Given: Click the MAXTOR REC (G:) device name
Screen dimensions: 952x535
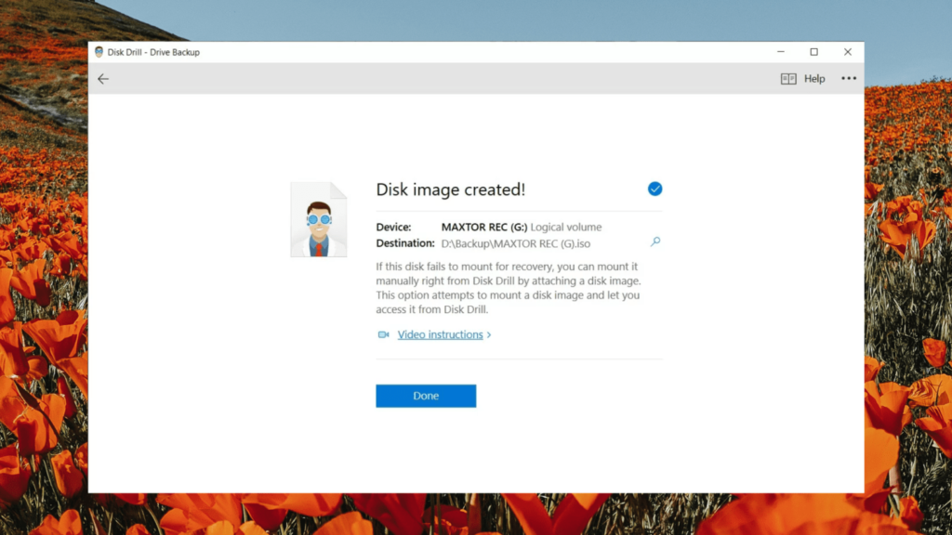Looking at the screenshot, I should [486, 227].
